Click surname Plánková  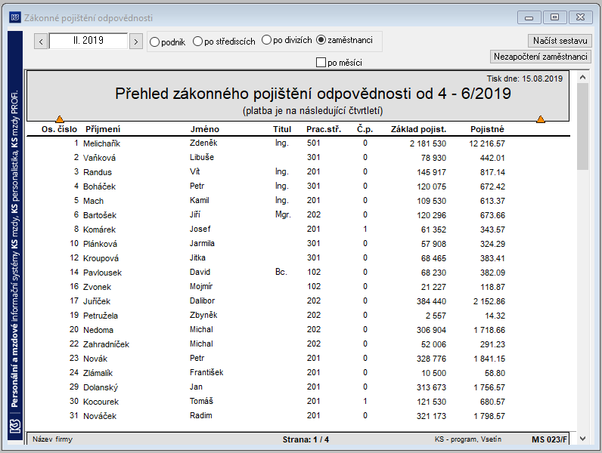100,244
